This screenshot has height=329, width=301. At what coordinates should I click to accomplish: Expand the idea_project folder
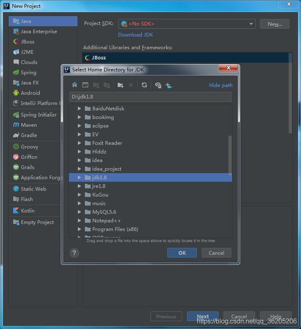(79, 169)
